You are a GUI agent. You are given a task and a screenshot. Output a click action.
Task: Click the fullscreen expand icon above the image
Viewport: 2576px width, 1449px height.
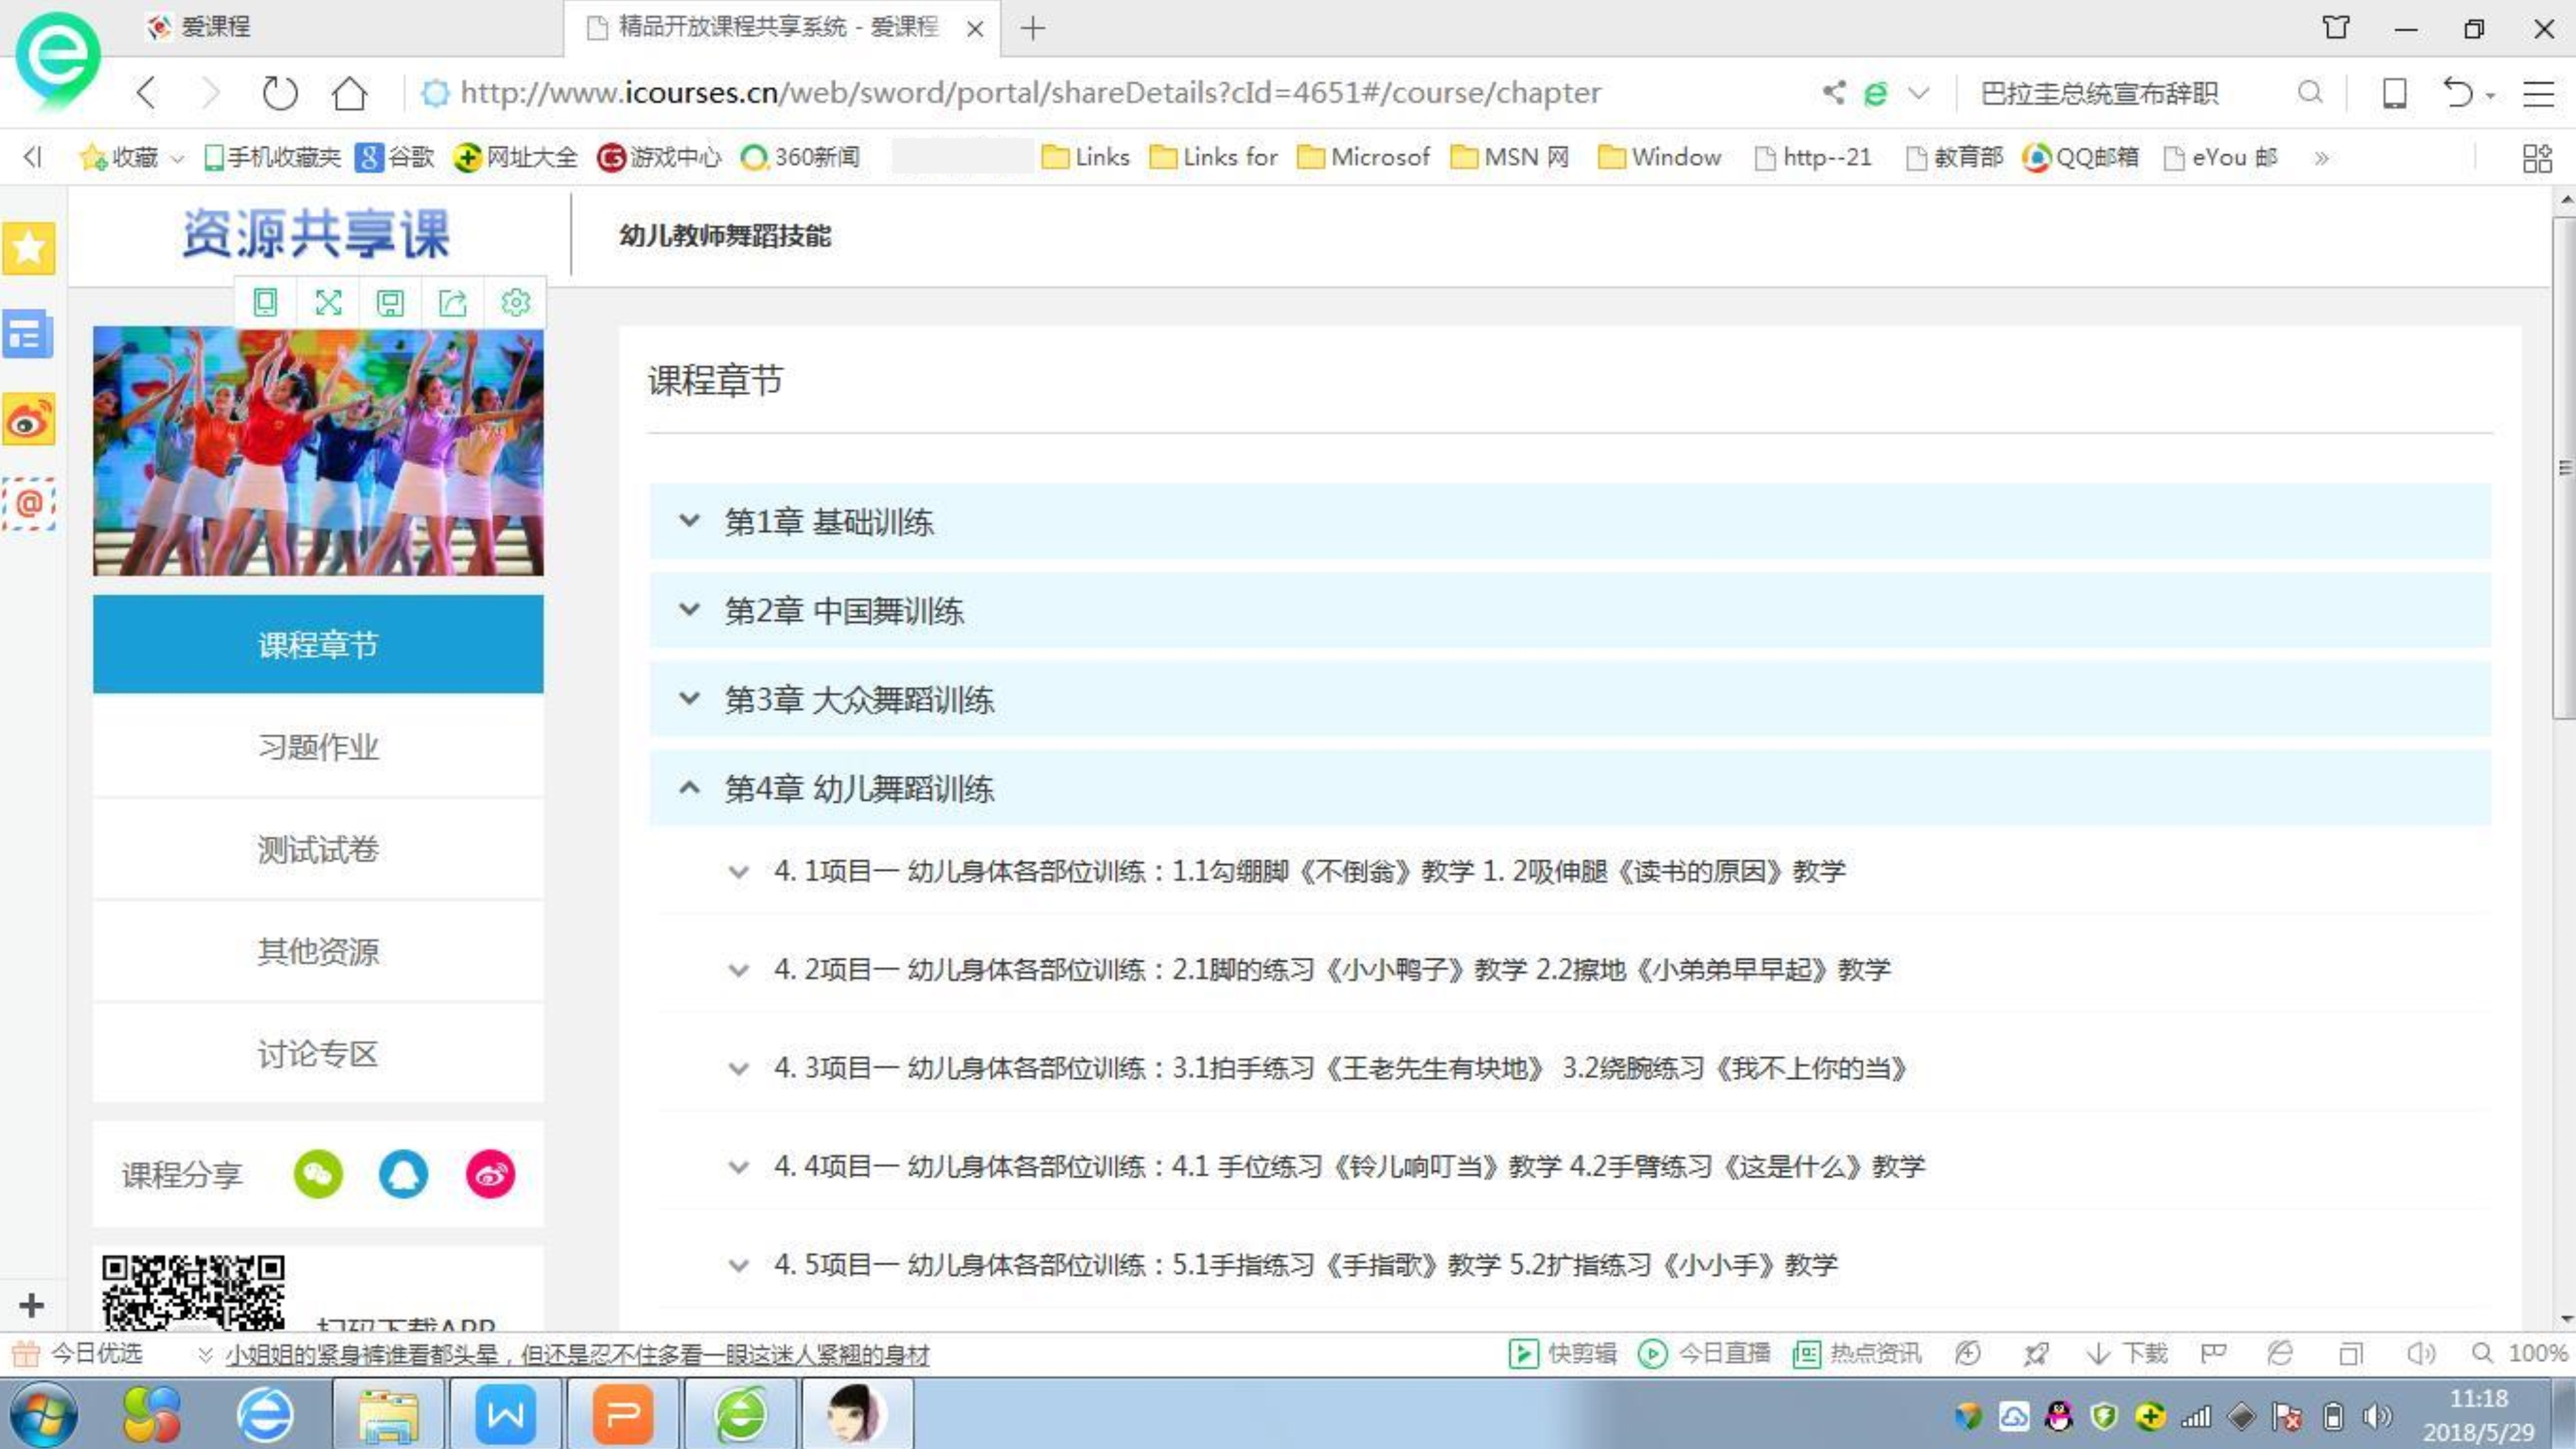[328, 302]
